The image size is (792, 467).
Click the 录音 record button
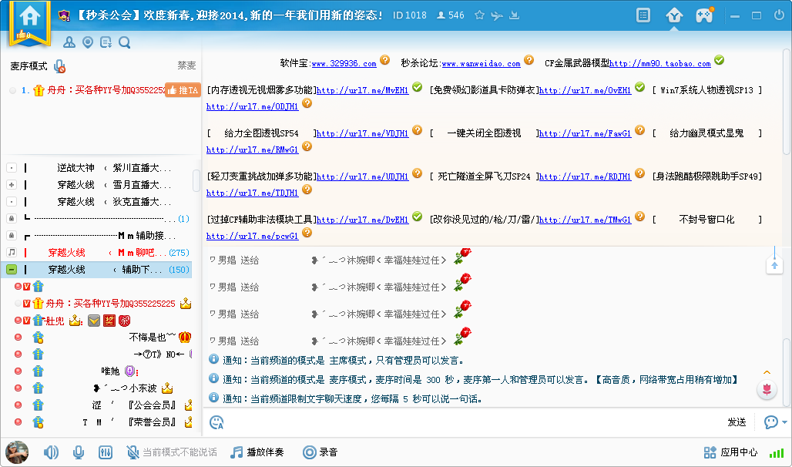coord(320,452)
